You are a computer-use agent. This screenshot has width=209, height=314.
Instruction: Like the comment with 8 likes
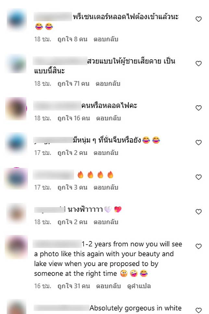coord(198,19)
